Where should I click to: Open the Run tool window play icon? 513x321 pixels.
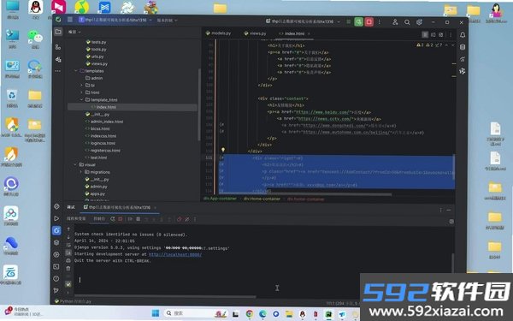(x=56, y=218)
